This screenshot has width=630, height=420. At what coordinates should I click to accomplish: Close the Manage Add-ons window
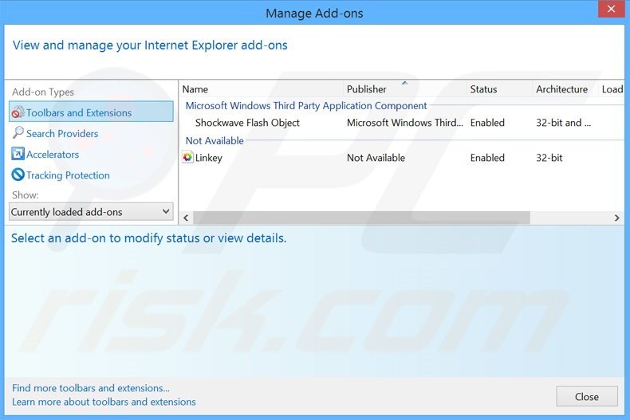[611, 9]
